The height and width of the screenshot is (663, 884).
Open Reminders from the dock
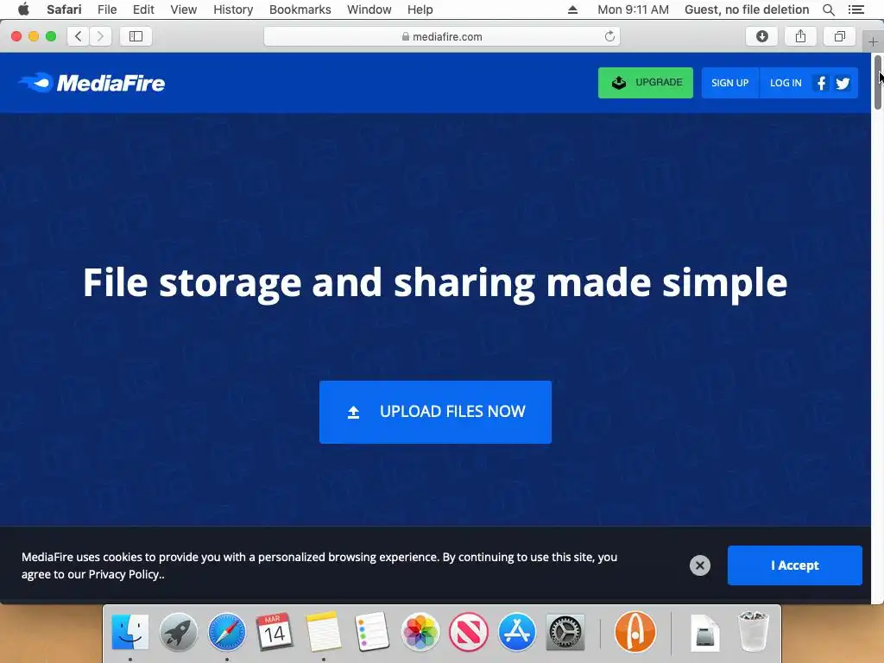(x=371, y=631)
